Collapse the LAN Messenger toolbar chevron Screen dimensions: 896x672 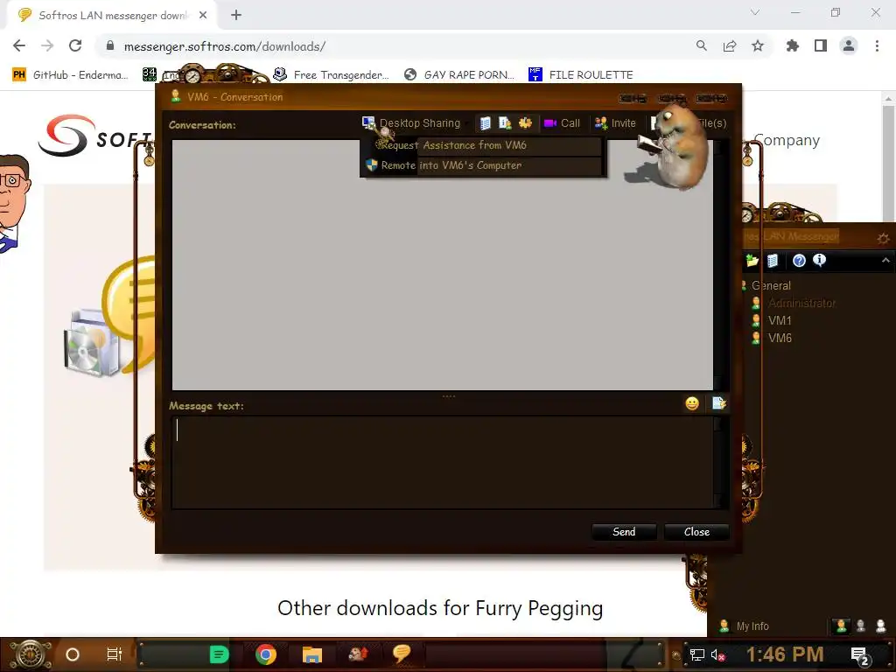tap(885, 261)
